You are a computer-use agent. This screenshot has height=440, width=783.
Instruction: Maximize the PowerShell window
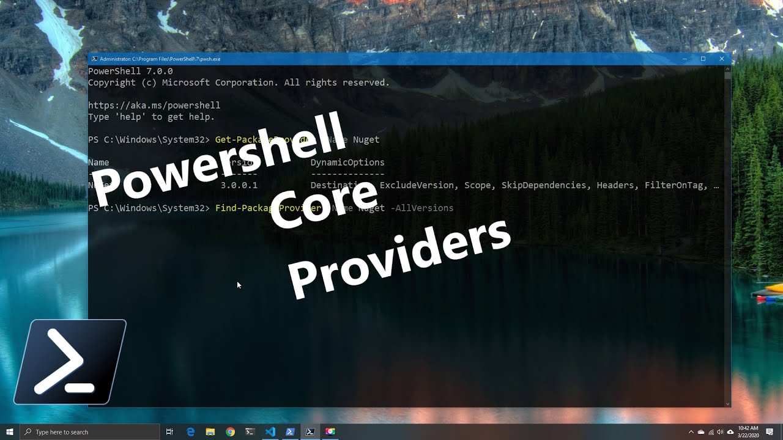tap(703, 59)
